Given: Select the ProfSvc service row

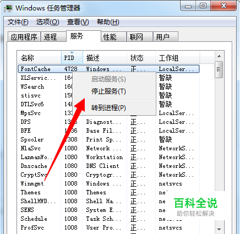Looking at the screenshot, I should click(108, 227).
